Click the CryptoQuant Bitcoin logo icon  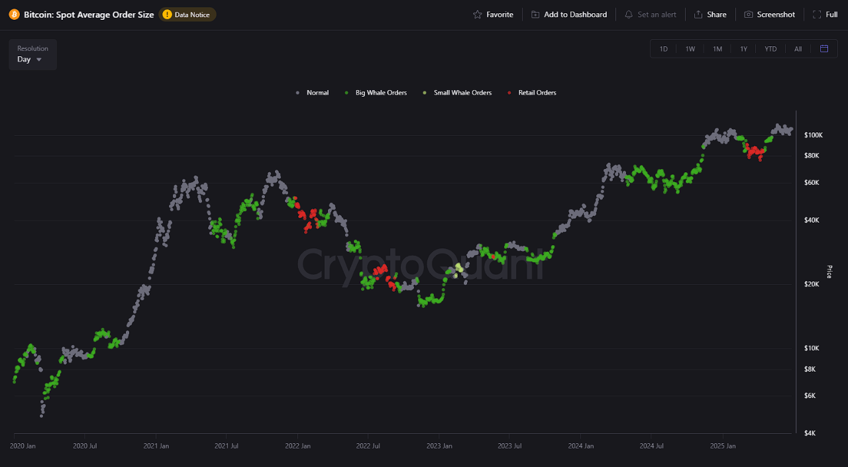[x=13, y=14]
